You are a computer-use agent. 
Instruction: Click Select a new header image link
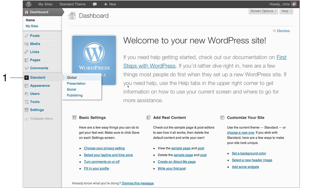tap(252, 160)
